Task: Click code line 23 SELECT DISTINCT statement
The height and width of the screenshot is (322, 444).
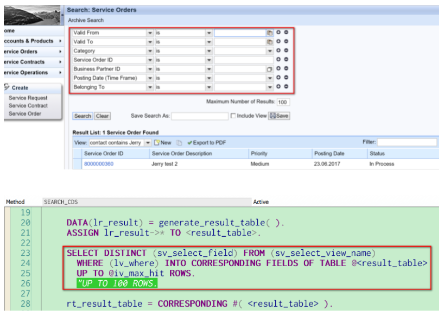Action: (x=221, y=253)
